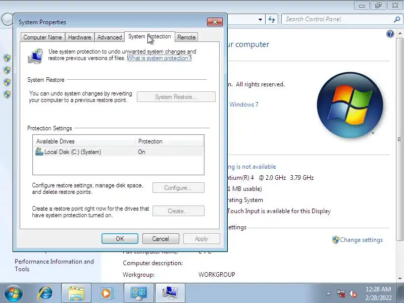Click the Configure... button
This screenshot has height=303, width=404.
[x=178, y=188]
